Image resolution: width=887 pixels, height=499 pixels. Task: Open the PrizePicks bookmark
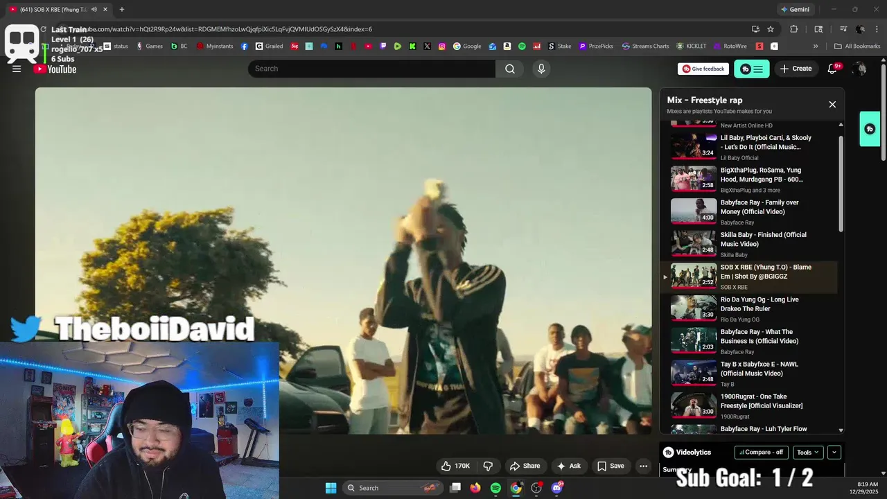pos(596,46)
